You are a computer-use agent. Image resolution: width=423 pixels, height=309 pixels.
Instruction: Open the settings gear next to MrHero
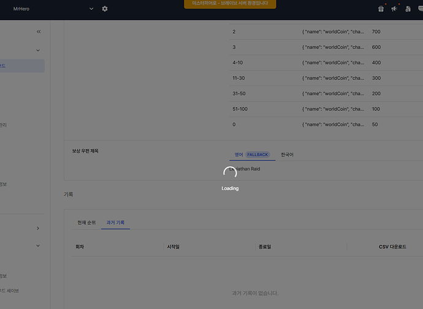105,9
